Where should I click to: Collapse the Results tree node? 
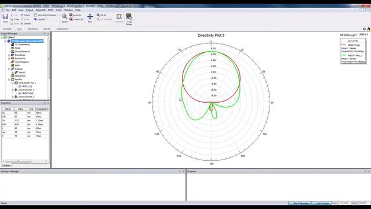tap(9, 80)
